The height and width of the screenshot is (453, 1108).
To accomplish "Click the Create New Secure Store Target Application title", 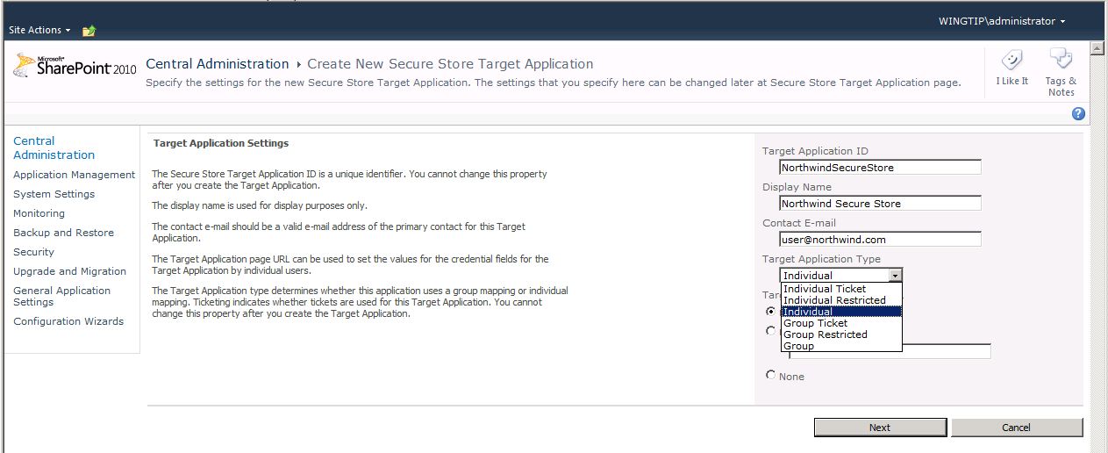I will 450,64.
